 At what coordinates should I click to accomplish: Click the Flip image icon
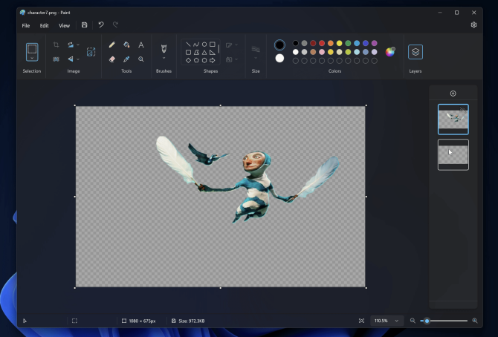click(71, 59)
